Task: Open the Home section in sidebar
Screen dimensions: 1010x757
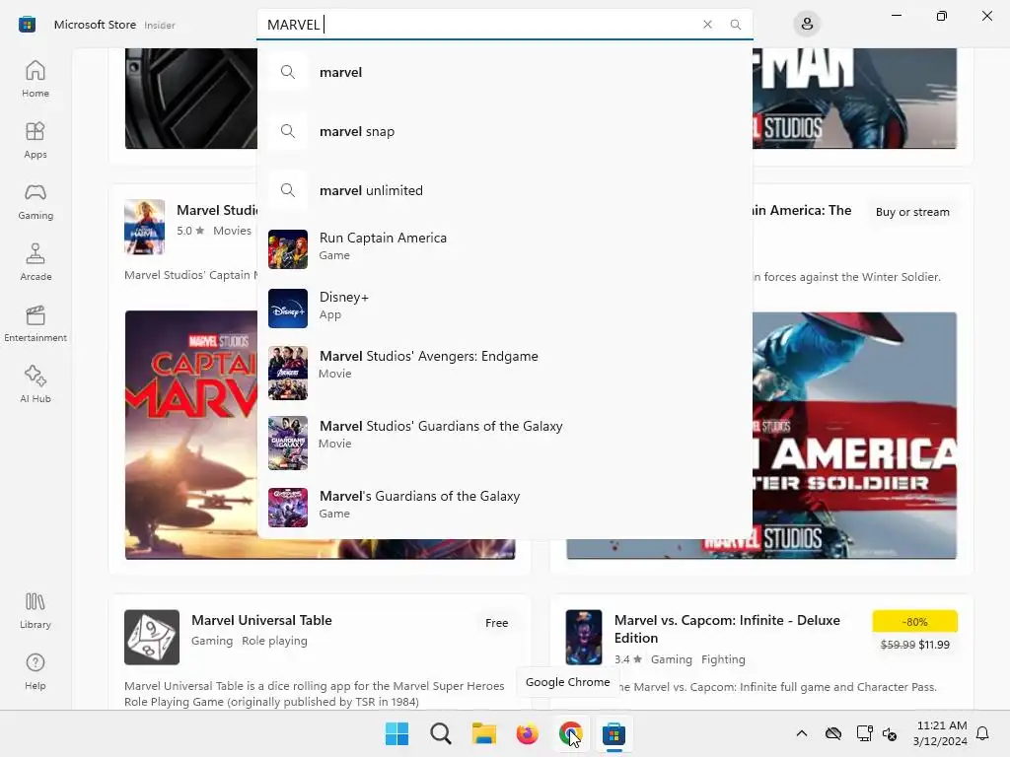Action: (36, 79)
